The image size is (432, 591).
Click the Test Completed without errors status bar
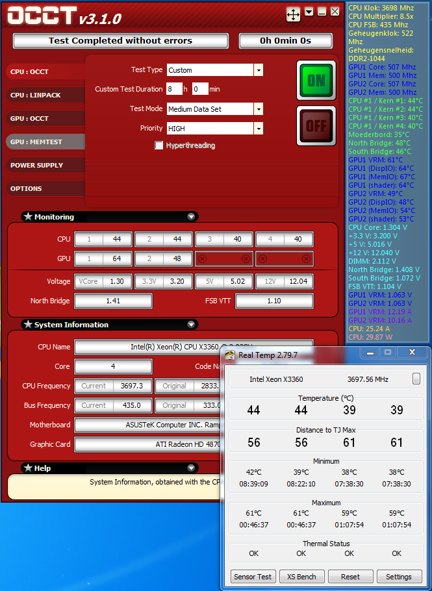pos(121,41)
